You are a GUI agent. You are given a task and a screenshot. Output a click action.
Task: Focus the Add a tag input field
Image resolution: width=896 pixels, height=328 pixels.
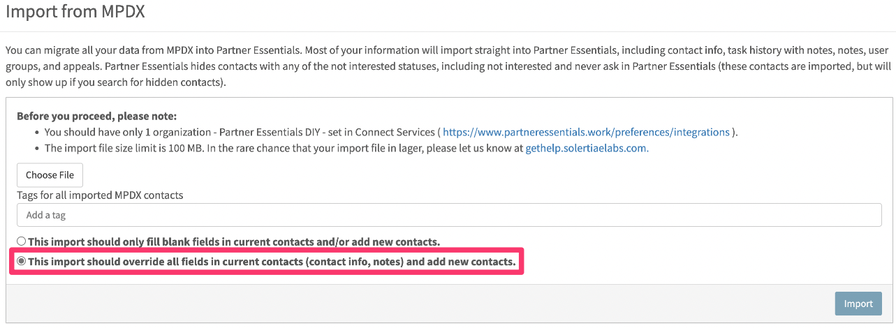click(x=449, y=215)
